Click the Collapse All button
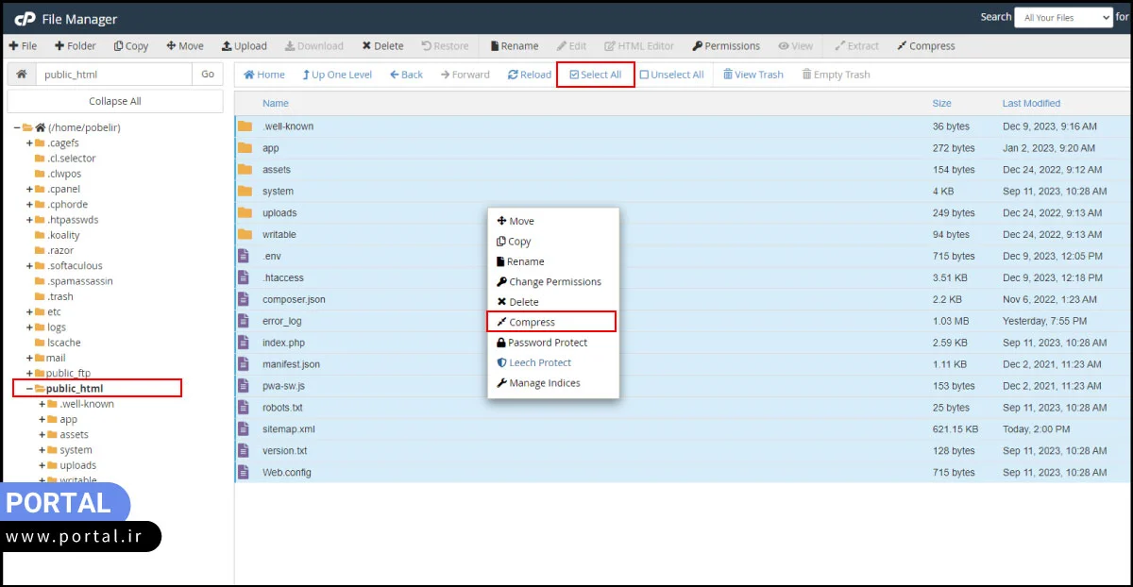1133x587 pixels. (x=115, y=101)
